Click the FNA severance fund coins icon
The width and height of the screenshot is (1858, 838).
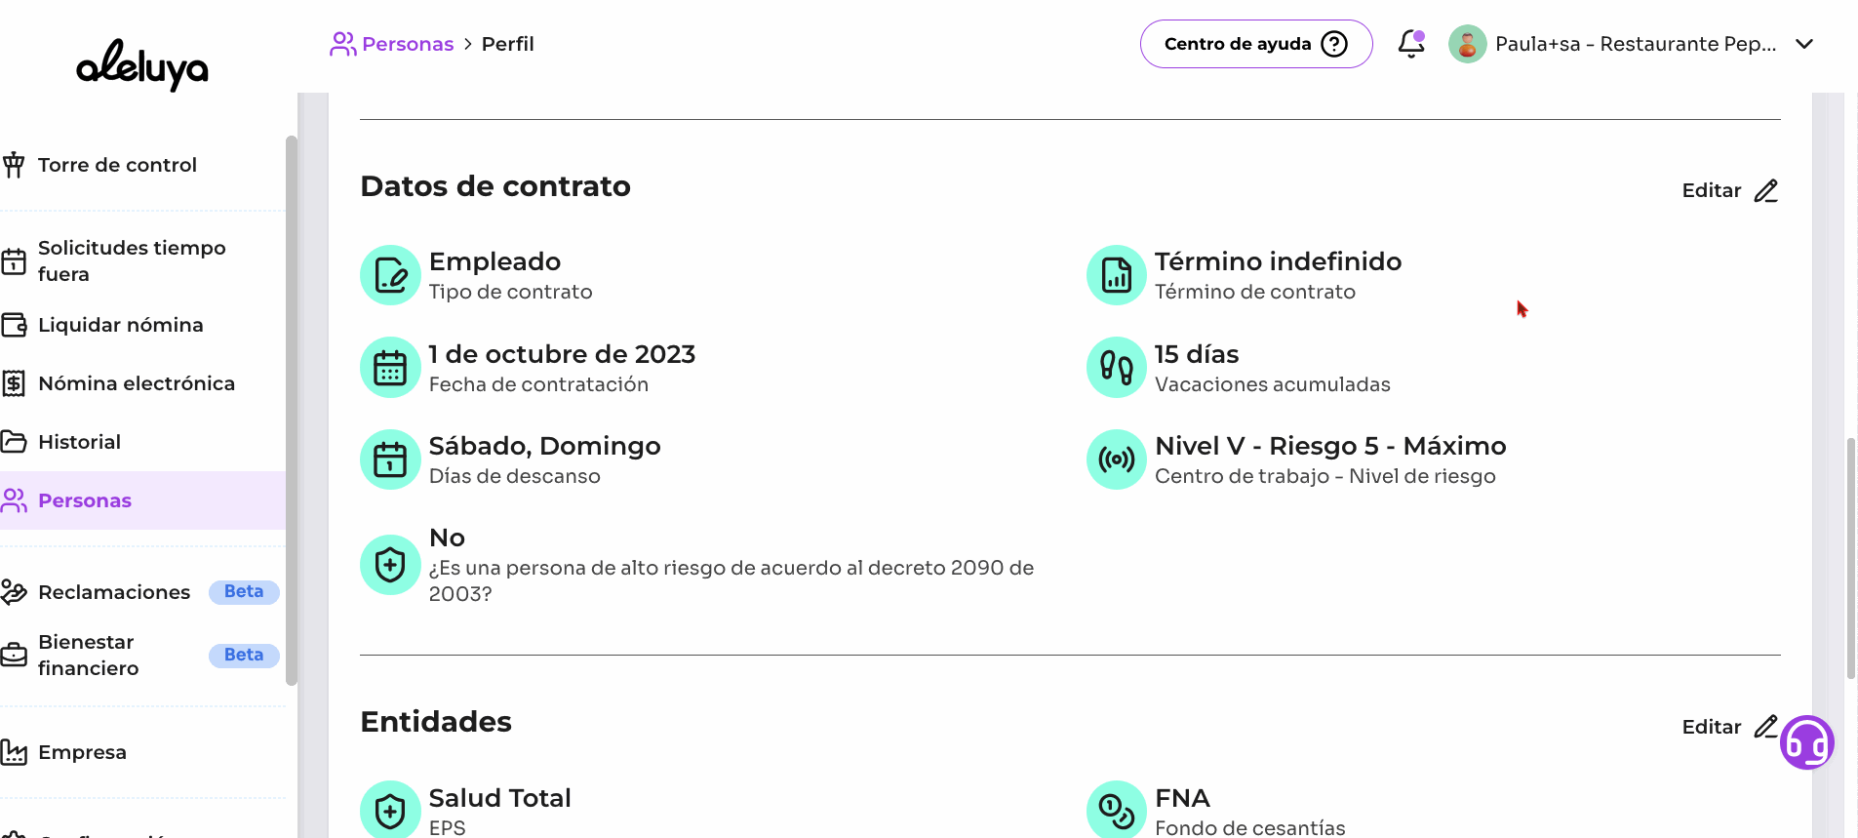[x=1116, y=809]
